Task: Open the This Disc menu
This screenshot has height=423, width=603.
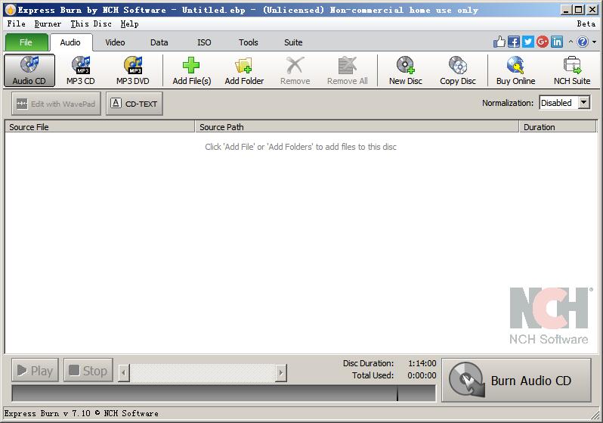Action: [x=91, y=24]
